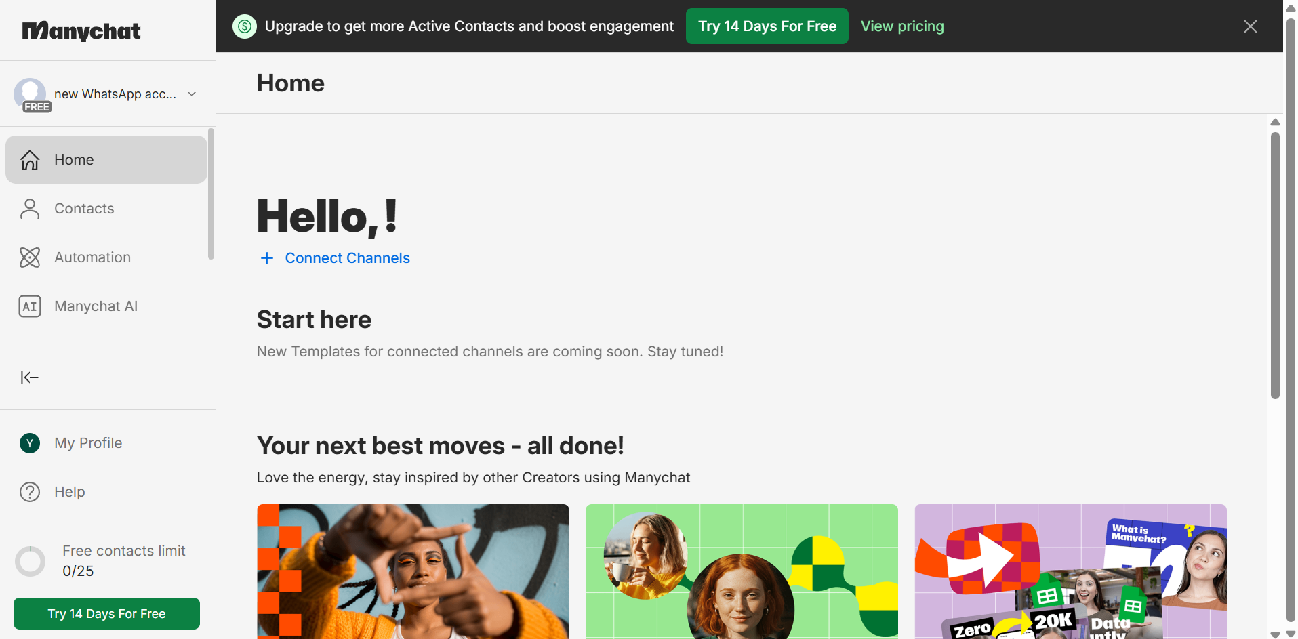Image resolution: width=1298 pixels, height=639 pixels.
Task: Click the dollar coin icon in banner
Action: (245, 26)
